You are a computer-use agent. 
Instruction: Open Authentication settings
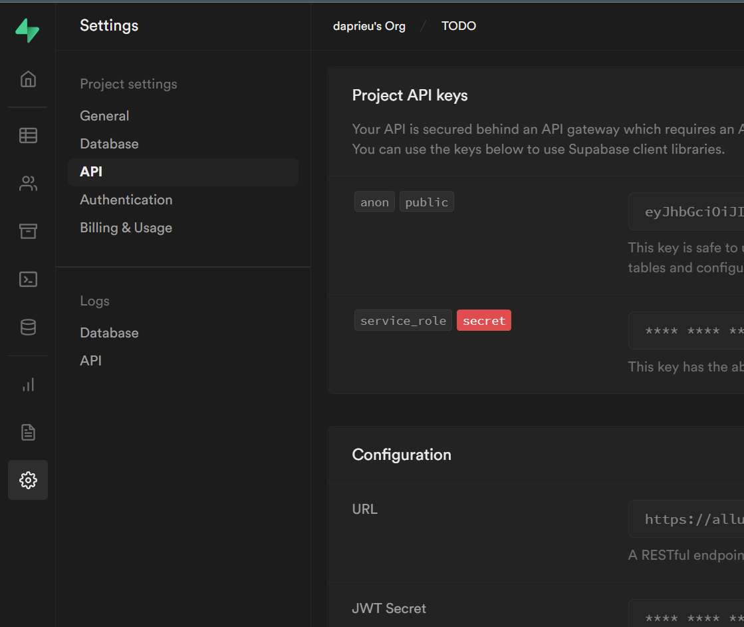tap(126, 200)
